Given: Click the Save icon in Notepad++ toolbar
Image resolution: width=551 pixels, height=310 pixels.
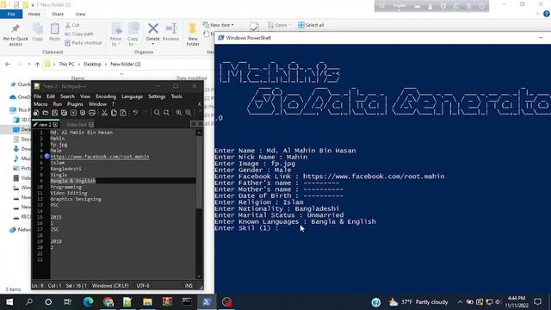Looking at the screenshot, I should [54, 113].
